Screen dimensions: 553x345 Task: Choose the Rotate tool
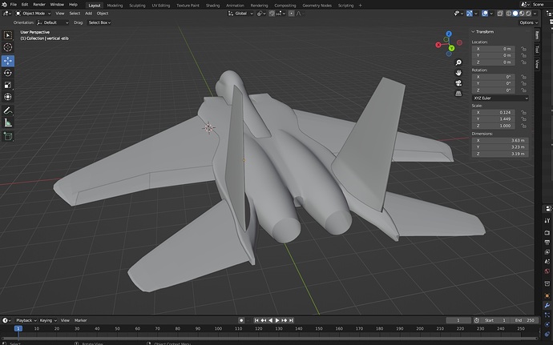click(x=8, y=73)
